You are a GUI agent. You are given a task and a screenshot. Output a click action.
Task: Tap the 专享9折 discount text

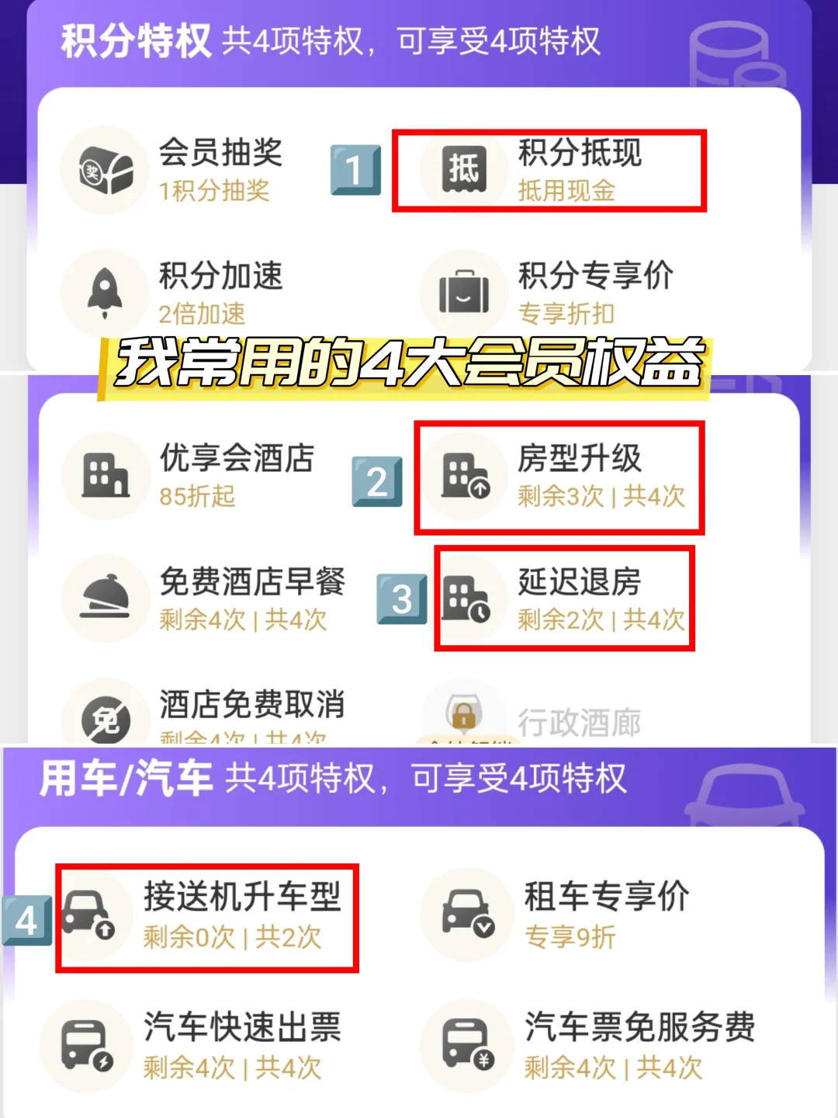click(570, 937)
